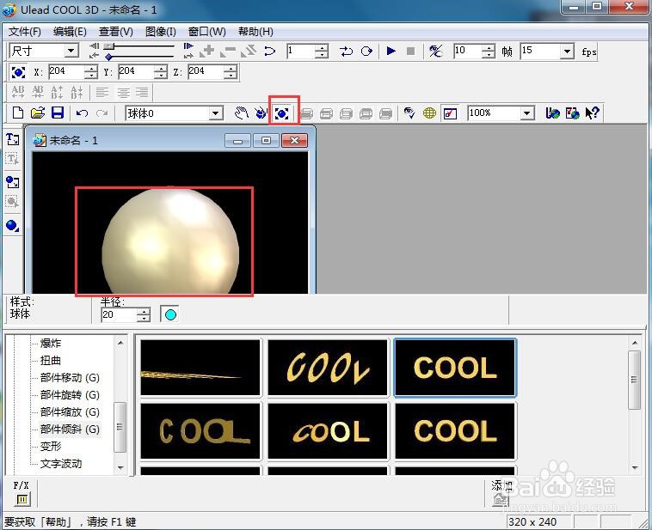
Task: Open the 图像(I) menu
Action: pyautogui.click(x=161, y=32)
